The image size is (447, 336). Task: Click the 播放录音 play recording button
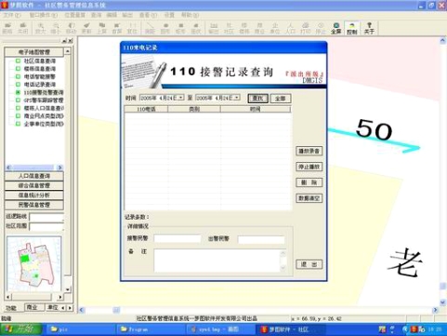coord(309,151)
